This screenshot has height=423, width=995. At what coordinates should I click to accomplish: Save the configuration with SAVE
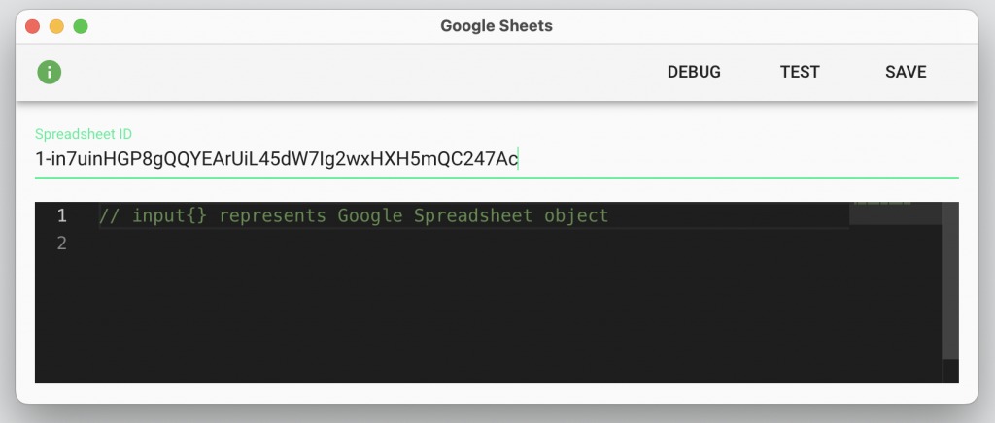(906, 72)
